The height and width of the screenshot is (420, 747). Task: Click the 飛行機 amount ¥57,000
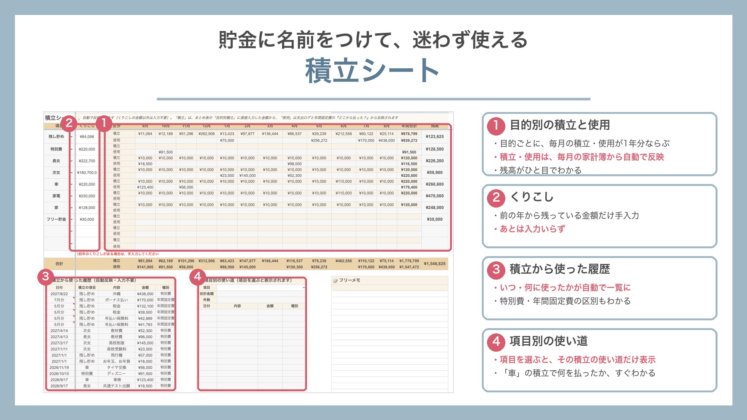(x=145, y=355)
